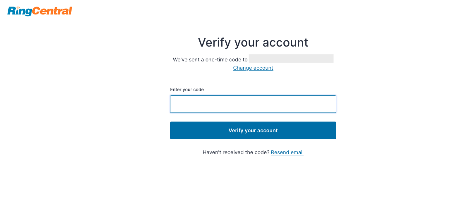Image resolution: width=462 pixels, height=218 pixels.
Task: Switch accounts using Change account
Action: point(253,68)
